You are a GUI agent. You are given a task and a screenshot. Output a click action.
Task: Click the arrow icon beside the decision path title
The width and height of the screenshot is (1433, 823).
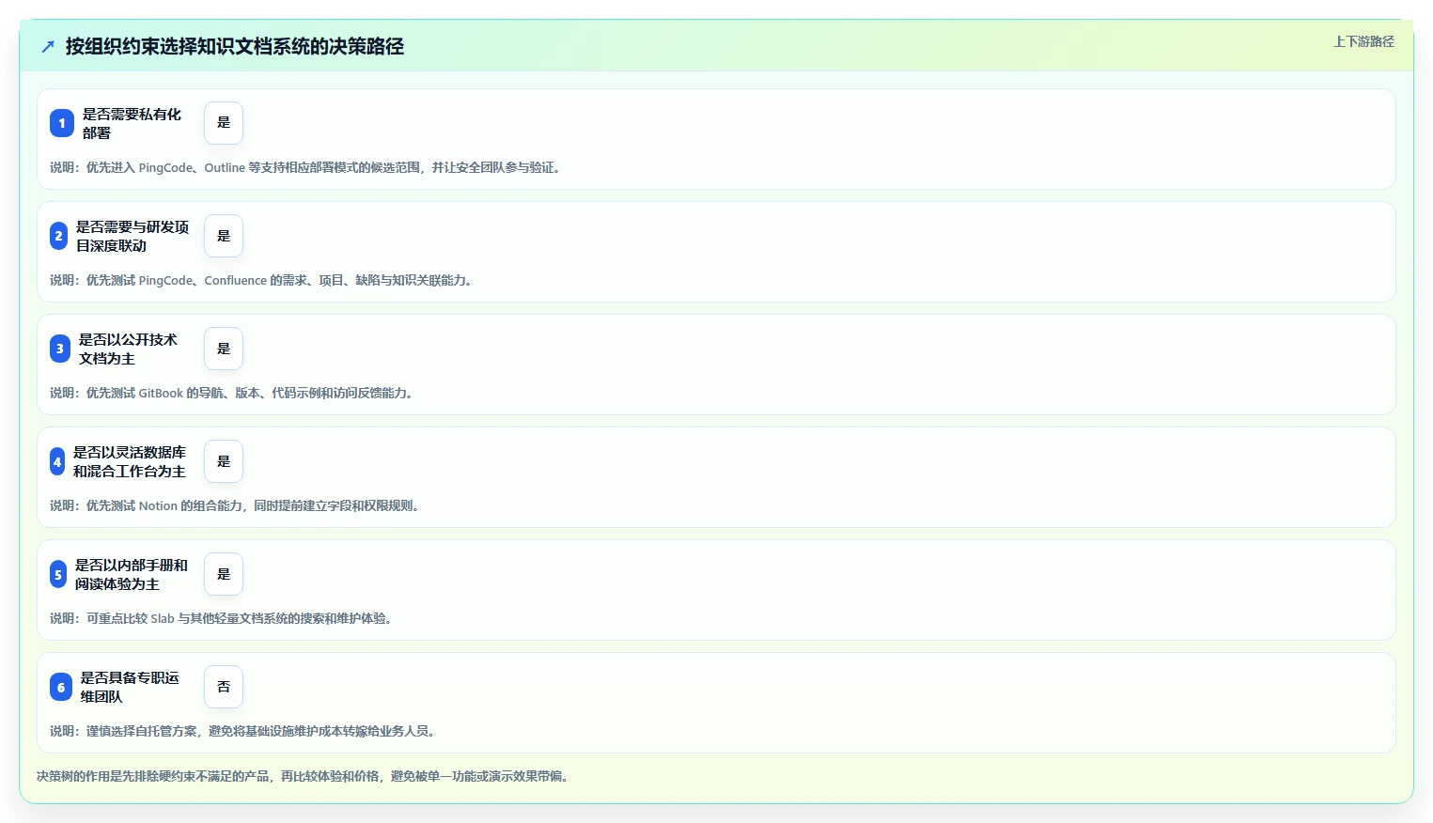point(48,46)
